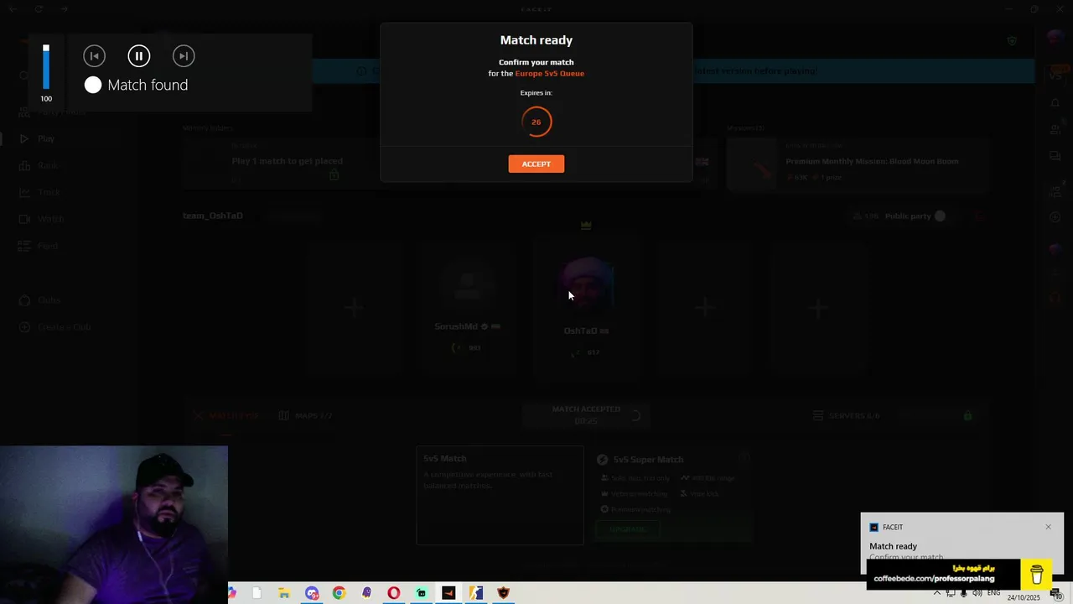Click the green UPGRADE button

tap(628, 529)
